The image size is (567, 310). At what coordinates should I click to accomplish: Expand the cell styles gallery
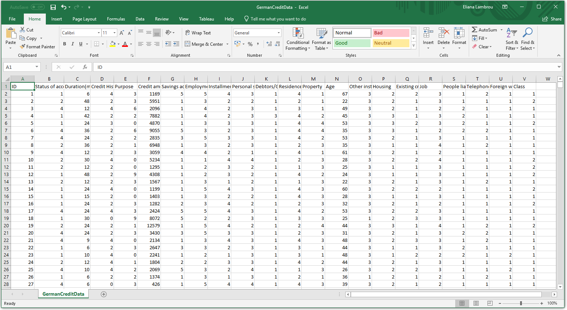point(414,46)
